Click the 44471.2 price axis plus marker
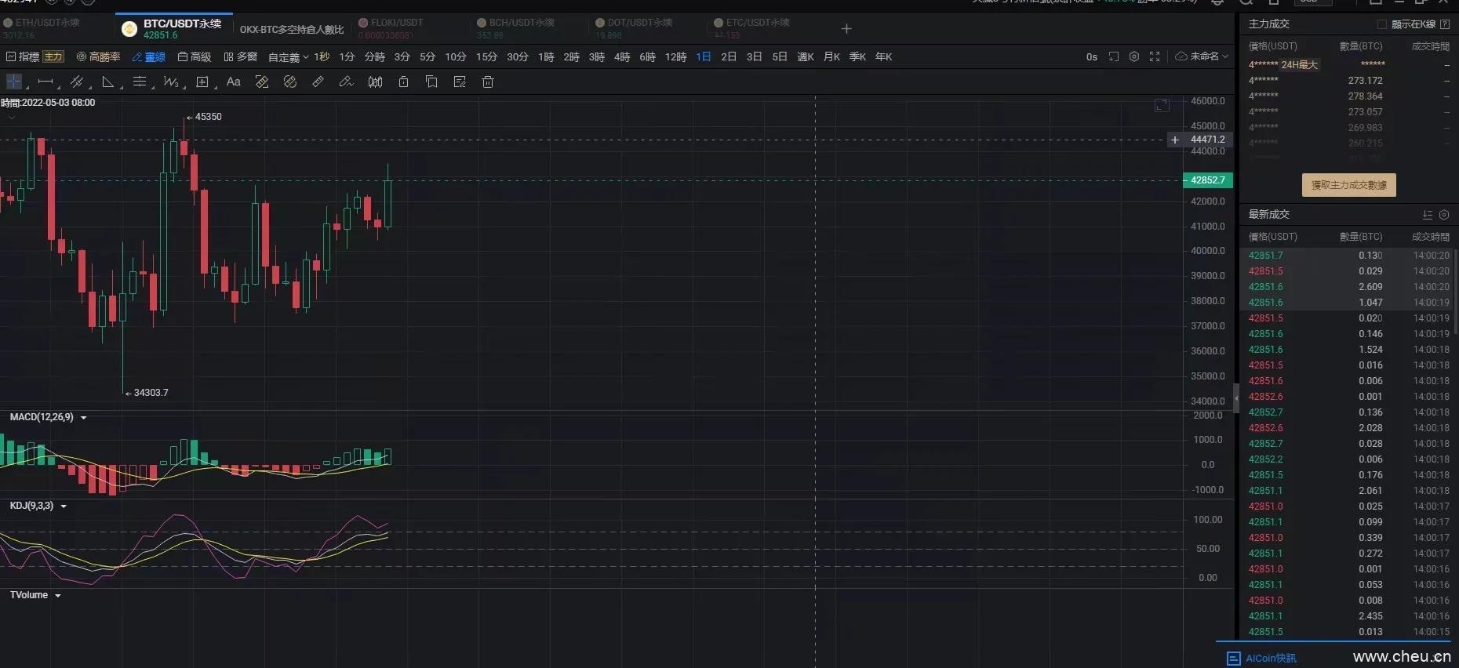The width and height of the screenshot is (1459, 668). click(1175, 140)
